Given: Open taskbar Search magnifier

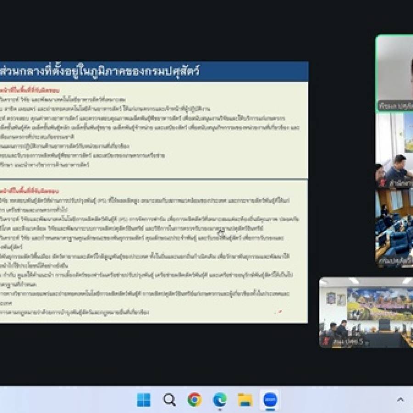Looking at the screenshot, I should click(x=169, y=400).
